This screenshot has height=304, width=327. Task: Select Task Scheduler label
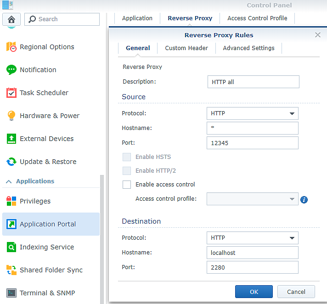(x=44, y=93)
